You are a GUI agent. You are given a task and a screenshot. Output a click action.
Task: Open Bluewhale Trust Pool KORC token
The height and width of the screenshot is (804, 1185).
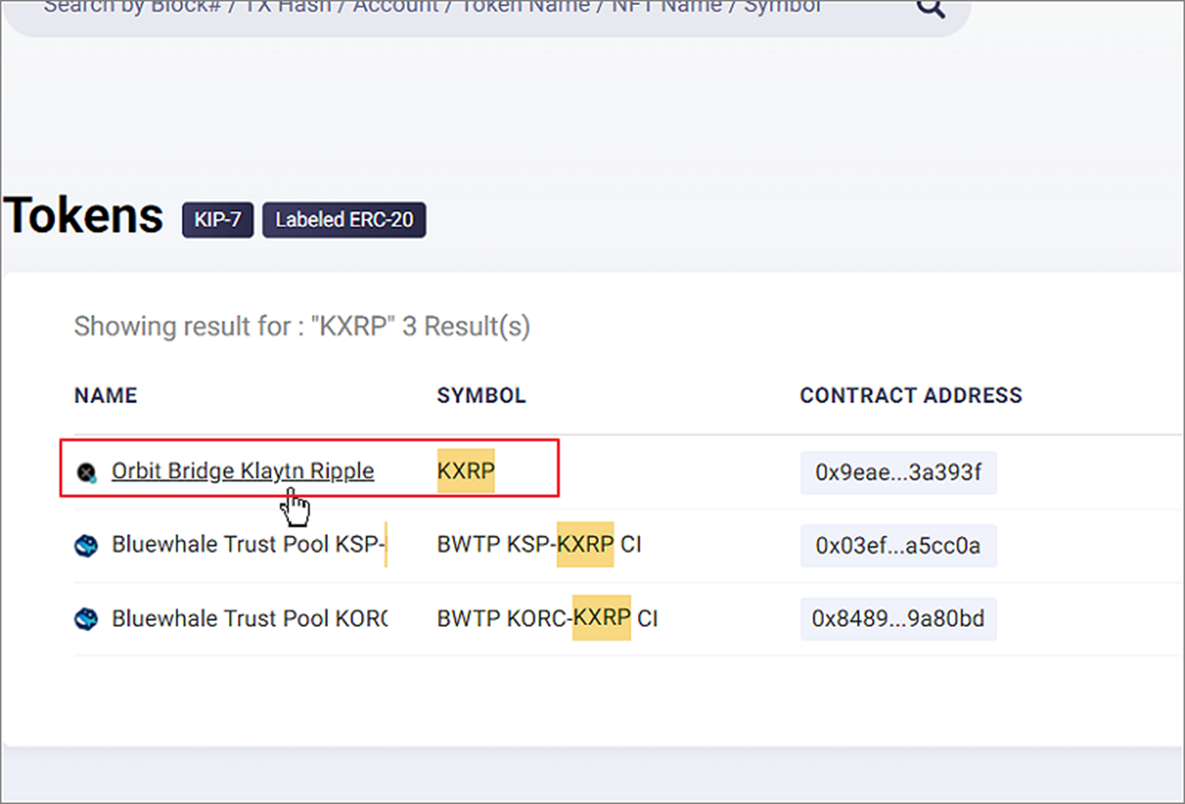pyautogui.click(x=249, y=618)
